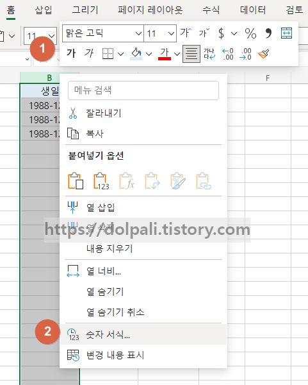Choose 복사 from context menu
308x385 pixels.
(143, 133)
